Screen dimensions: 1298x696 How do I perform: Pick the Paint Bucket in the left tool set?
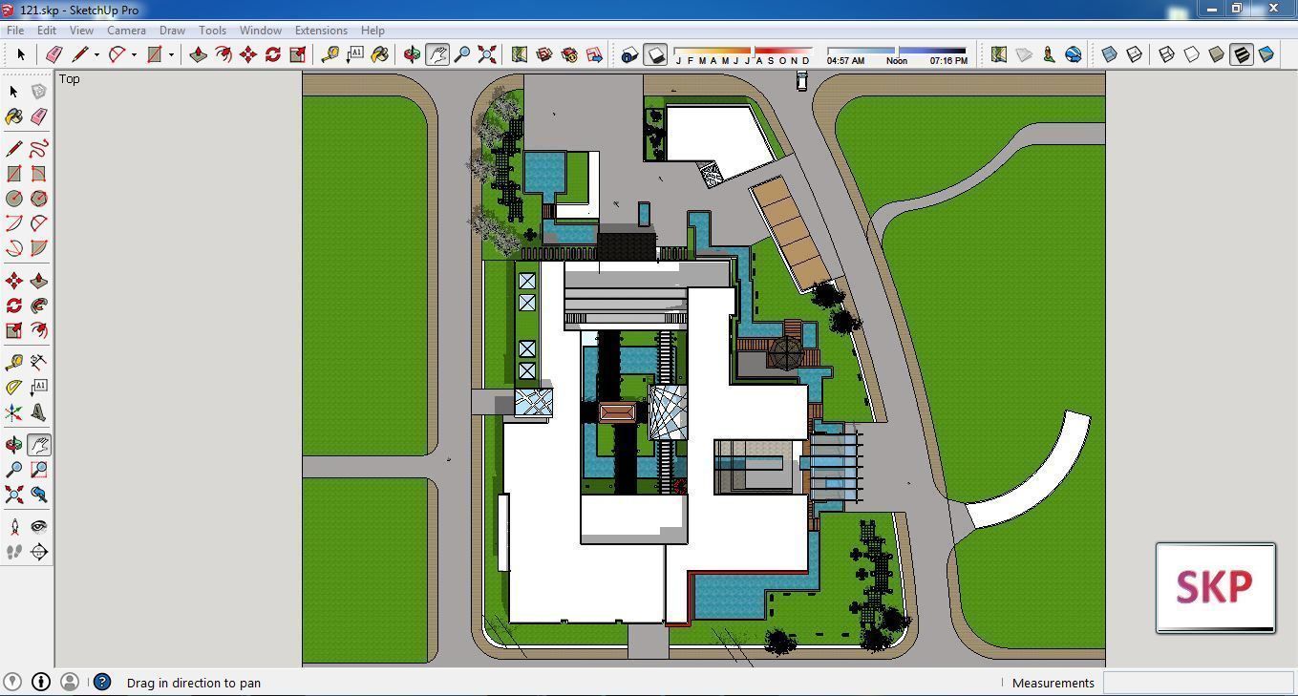(14, 116)
